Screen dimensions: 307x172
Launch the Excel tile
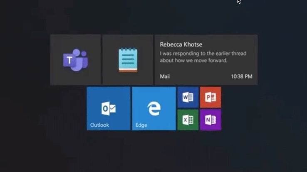click(x=188, y=120)
